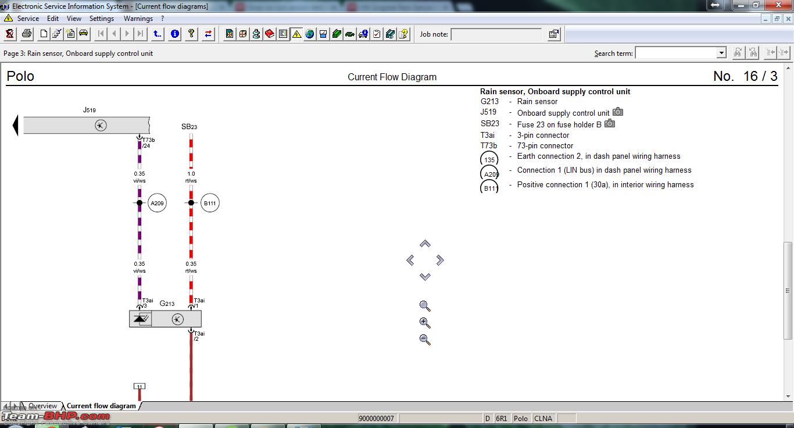
Task: Click the clipboard checklist toolbar icon
Action: (x=377, y=34)
